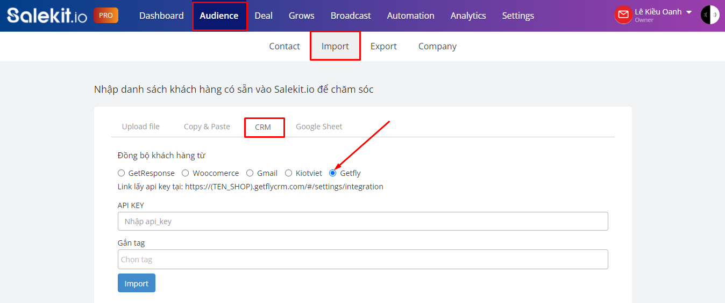Click the Salekit.io logo
The image size is (725, 303).
pyautogui.click(x=47, y=16)
